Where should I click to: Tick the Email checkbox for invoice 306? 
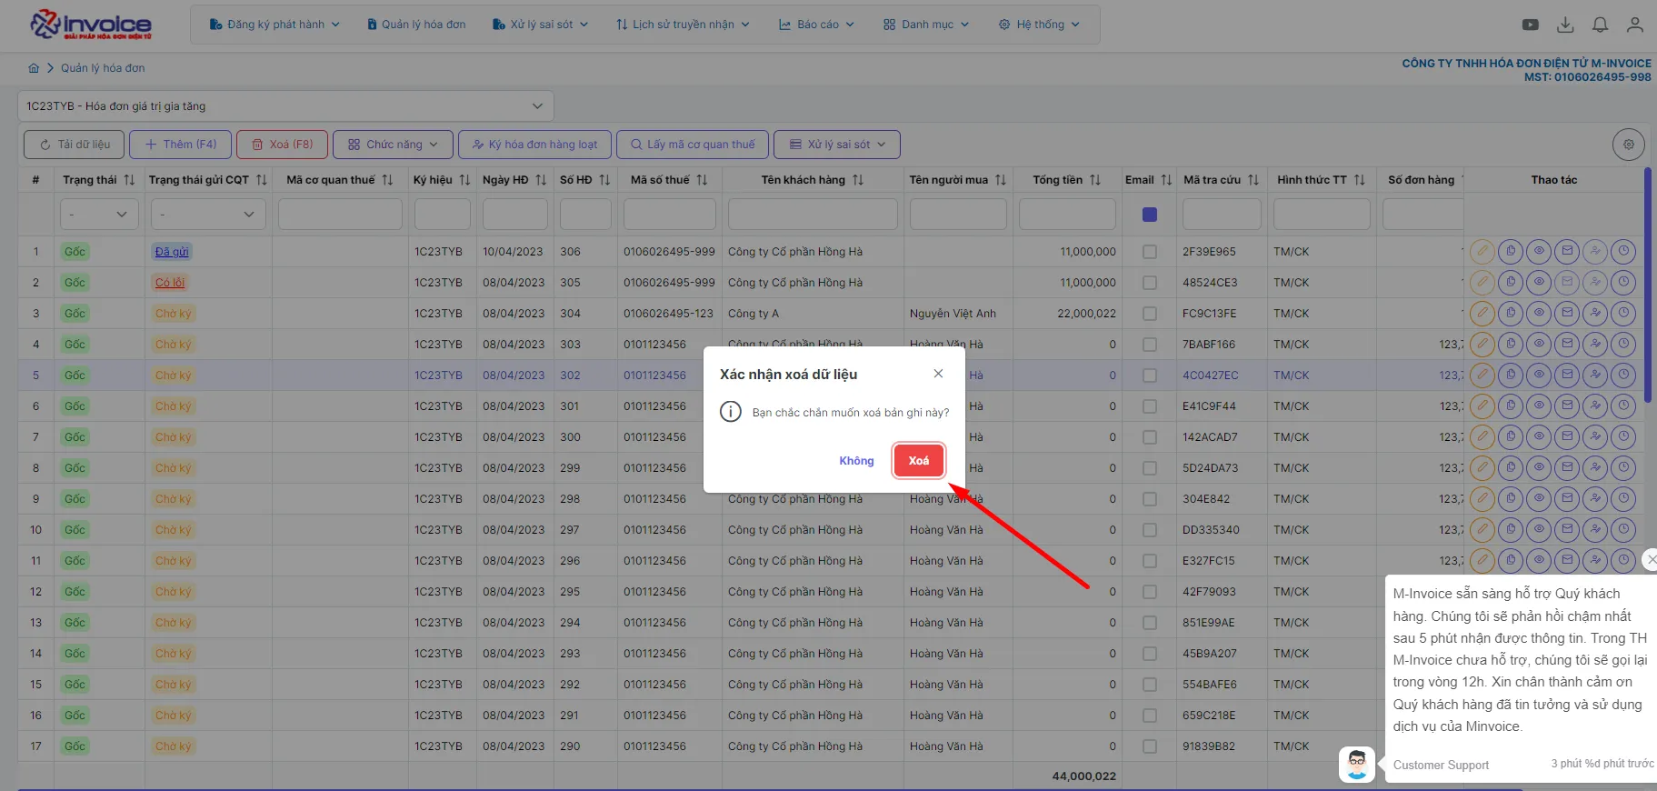pos(1150,252)
